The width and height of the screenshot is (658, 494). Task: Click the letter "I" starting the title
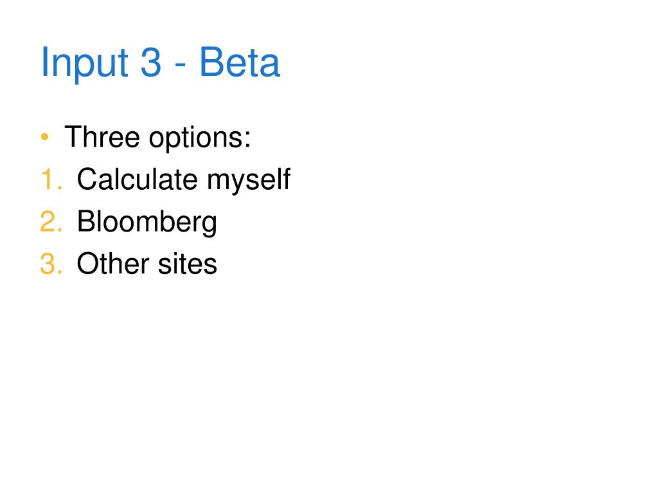tap(44, 62)
